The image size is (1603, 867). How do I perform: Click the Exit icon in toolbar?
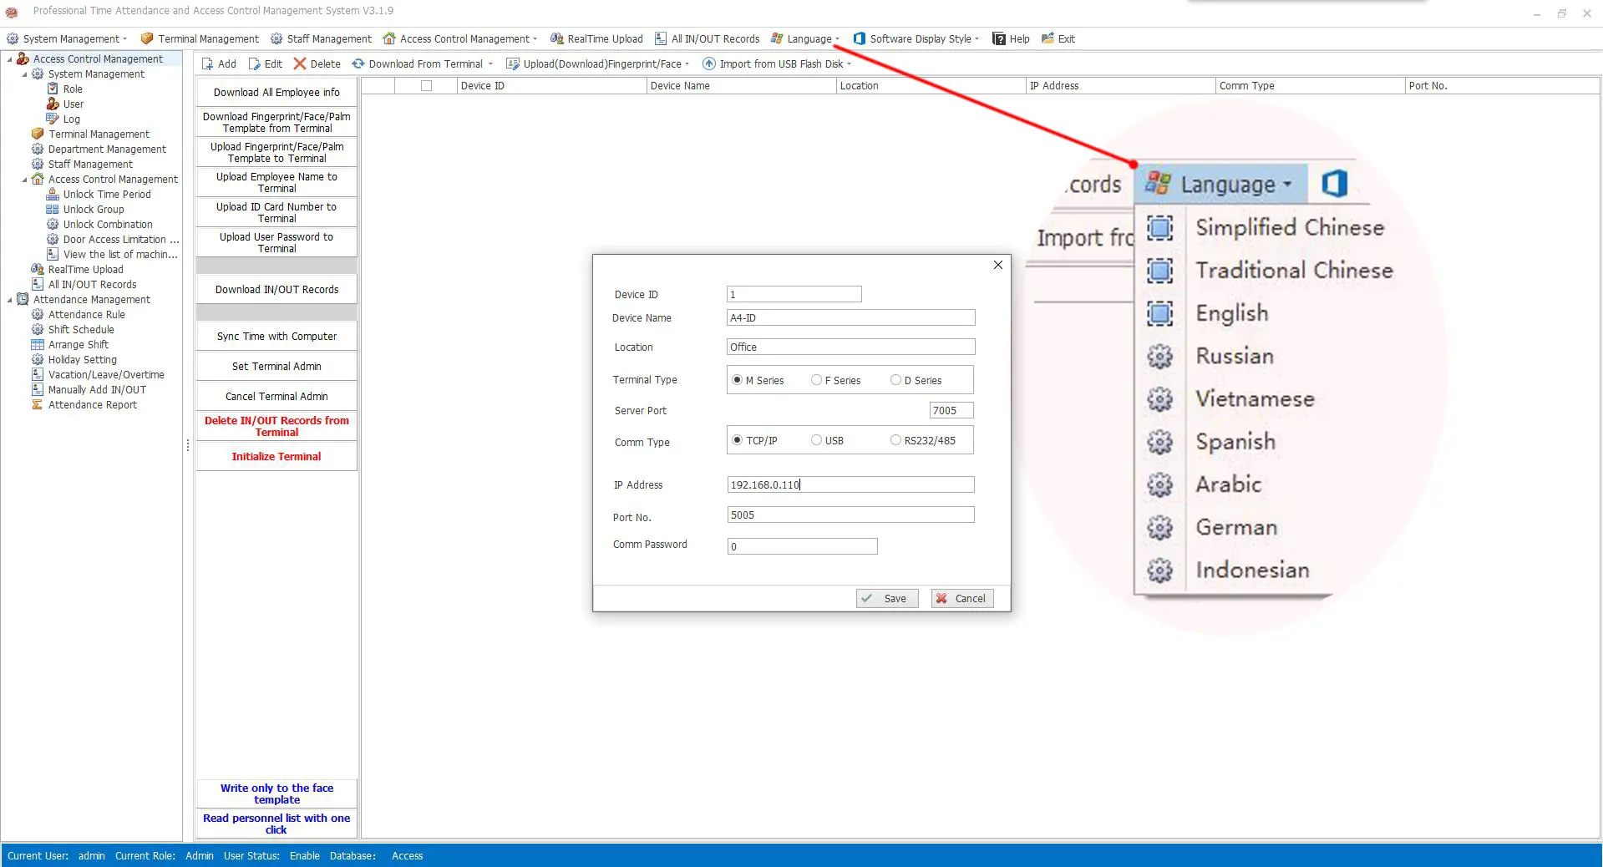[1048, 39]
